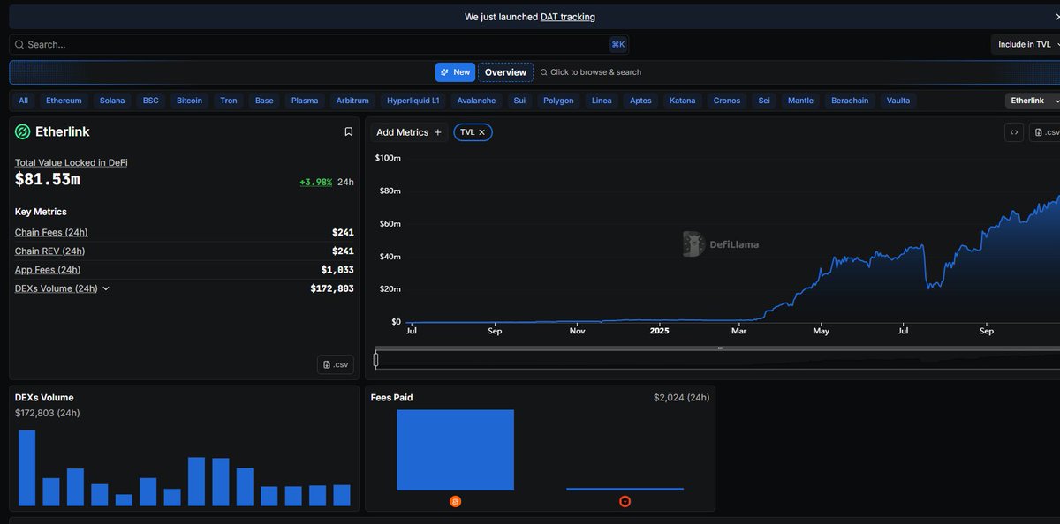
Task: Open the Chain REV (24h) link
Action: [x=50, y=251]
